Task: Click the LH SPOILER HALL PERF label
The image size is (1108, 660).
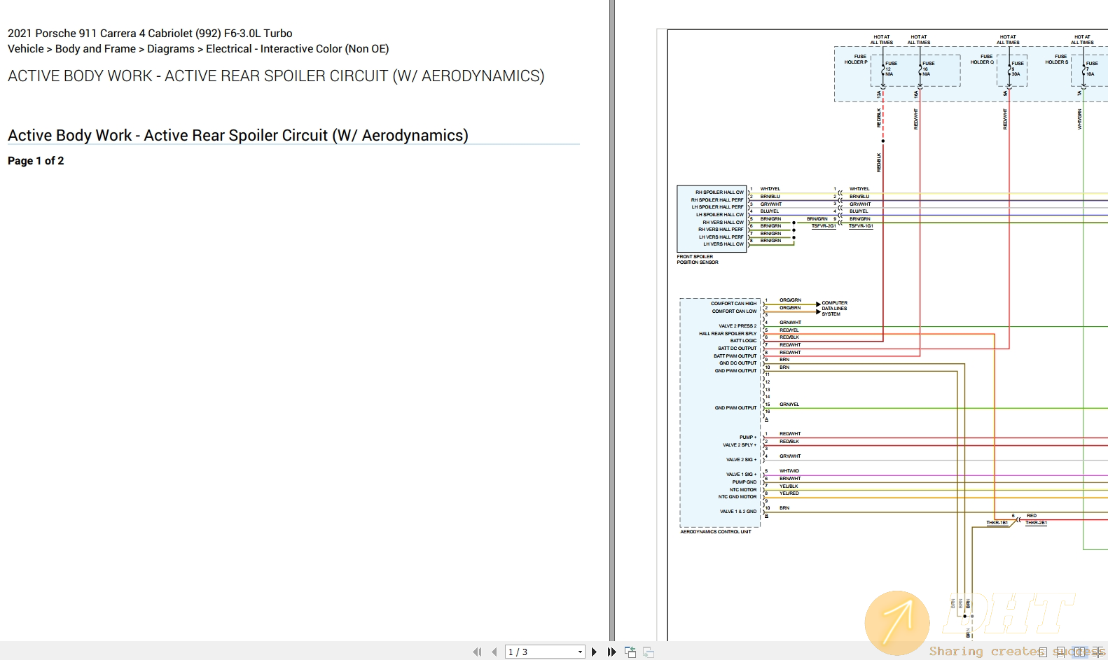Action: tap(718, 207)
